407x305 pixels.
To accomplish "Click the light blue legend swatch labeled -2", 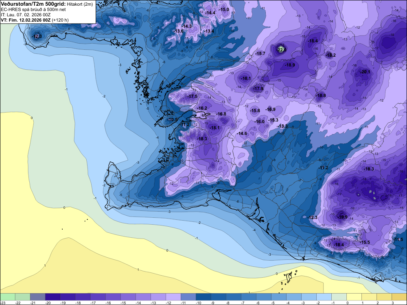I will [324, 297].
